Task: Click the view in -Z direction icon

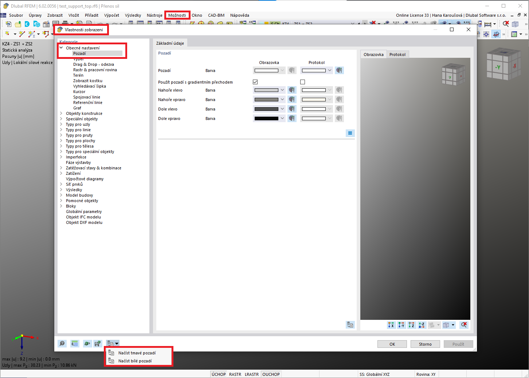Action: pos(422,325)
